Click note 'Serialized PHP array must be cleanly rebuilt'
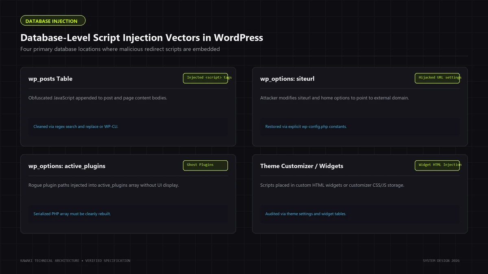This screenshot has width=488, height=274. (x=72, y=214)
